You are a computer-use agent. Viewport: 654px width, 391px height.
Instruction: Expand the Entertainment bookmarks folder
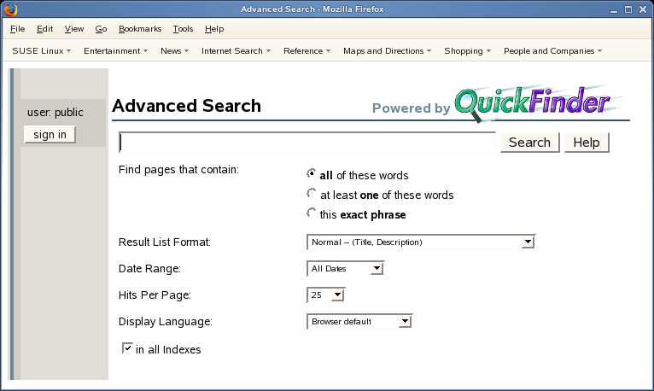(115, 51)
